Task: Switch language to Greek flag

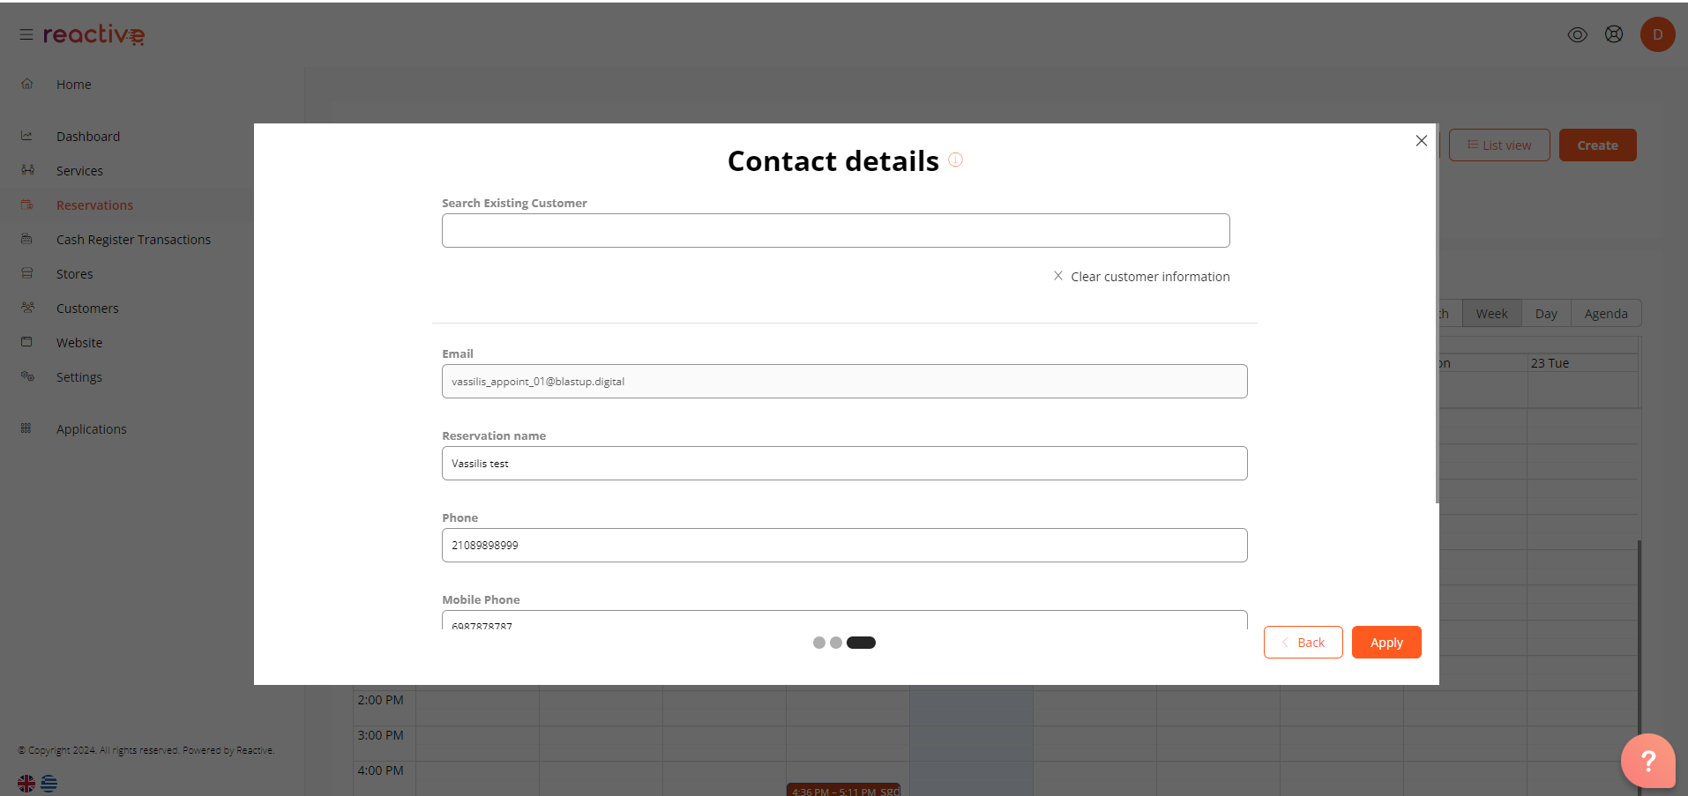Action: point(49,783)
